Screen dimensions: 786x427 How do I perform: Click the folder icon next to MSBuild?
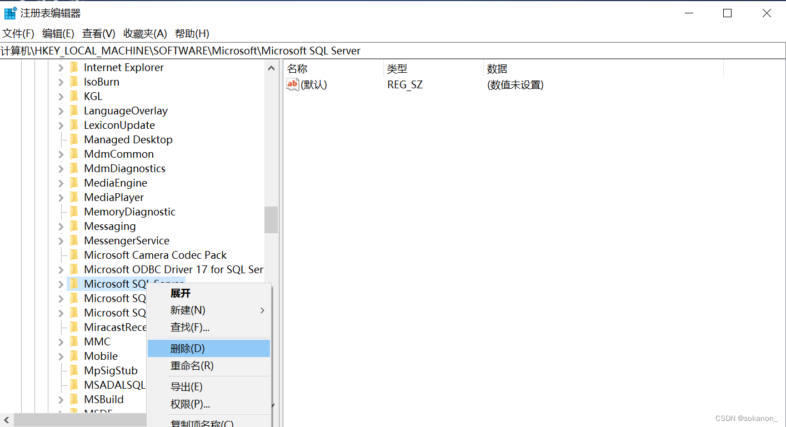pyautogui.click(x=74, y=399)
